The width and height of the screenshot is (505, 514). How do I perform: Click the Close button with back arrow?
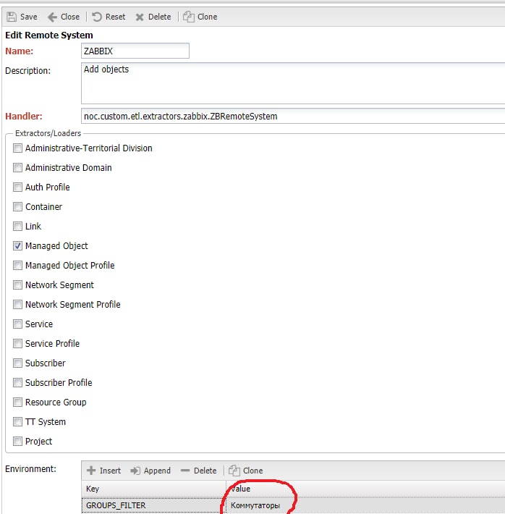point(64,17)
